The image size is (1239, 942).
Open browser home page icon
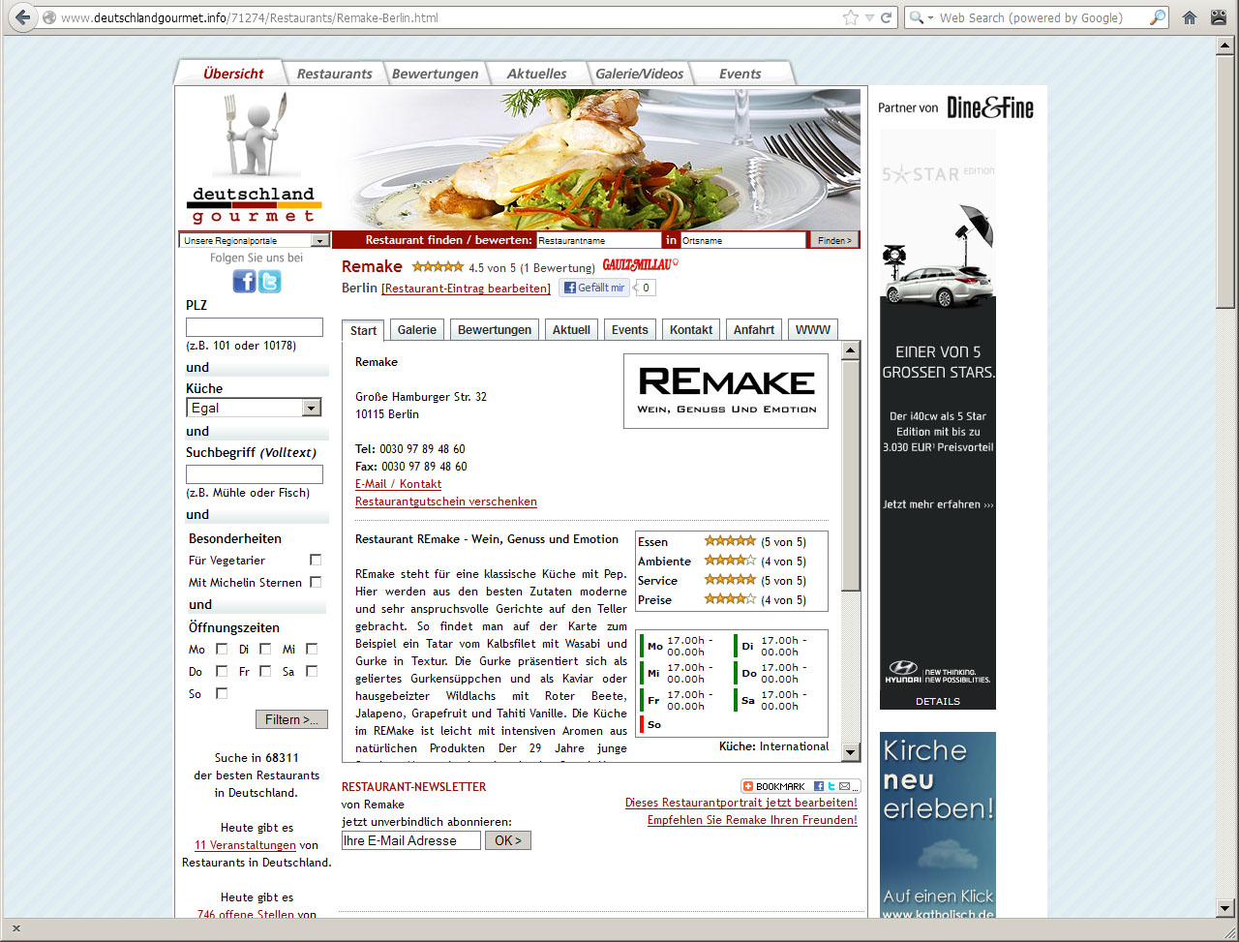[x=1190, y=17]
